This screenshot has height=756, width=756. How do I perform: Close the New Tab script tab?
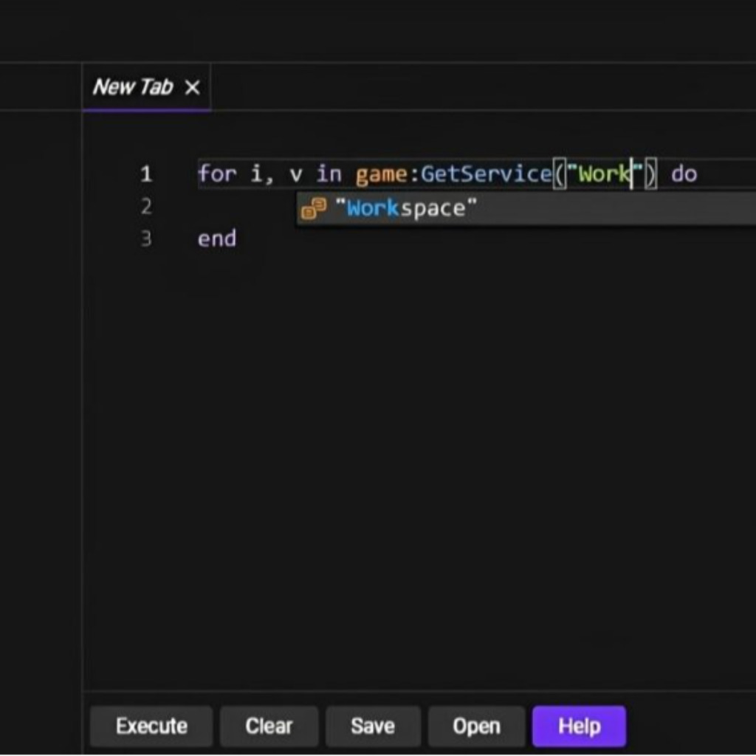click(192, 88)
